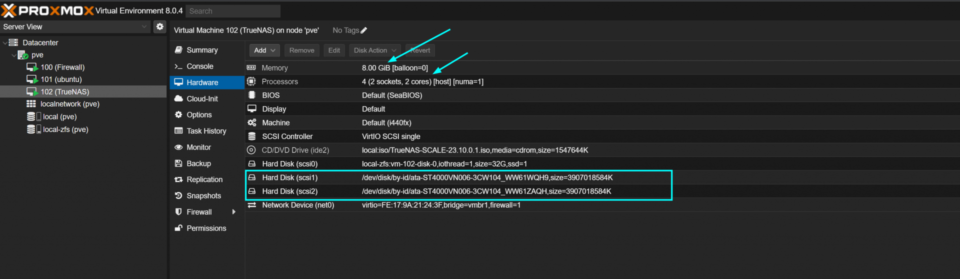The height and width of the screenshot is (279, 960).
Task: Select 101 (ubuntu) in the tree
Action: pos(61,79)
